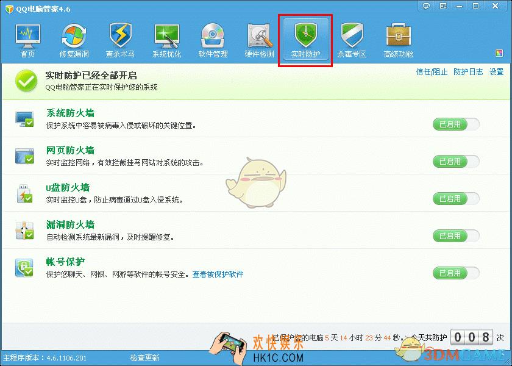This screenshot has height=366, width=512.
Task: Open the title bar menu icon
Action: click(x=443, y=6)
